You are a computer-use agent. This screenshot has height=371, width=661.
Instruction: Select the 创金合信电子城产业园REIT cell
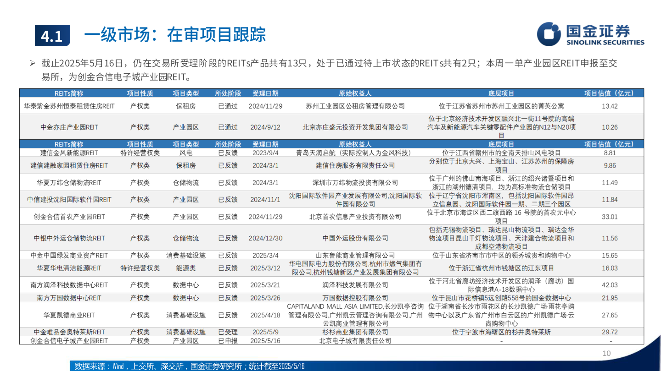click(x=69, y=341)
